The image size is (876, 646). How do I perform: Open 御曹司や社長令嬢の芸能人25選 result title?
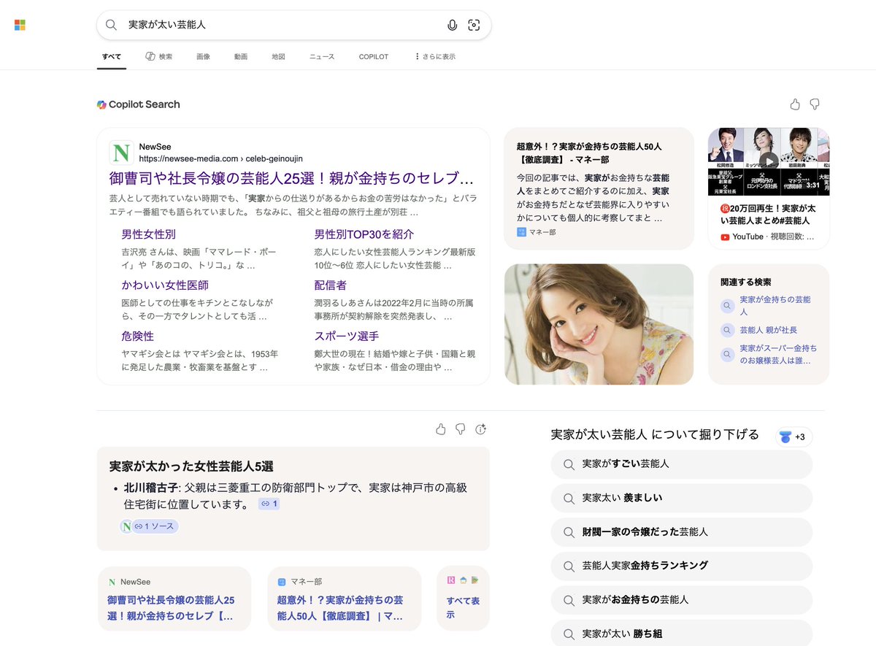[291, 178]
